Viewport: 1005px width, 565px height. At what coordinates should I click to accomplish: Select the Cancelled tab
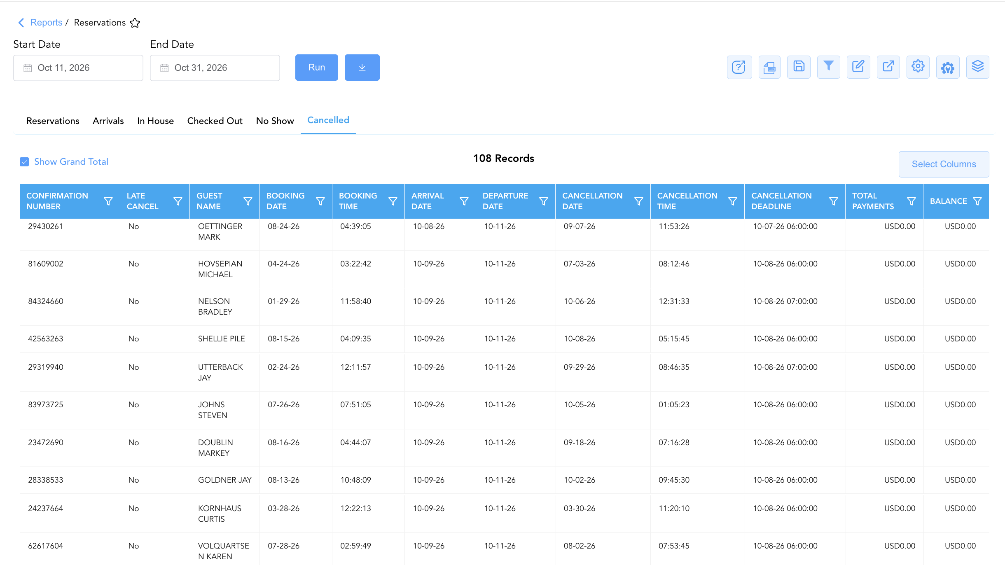(x=328, y=120)
